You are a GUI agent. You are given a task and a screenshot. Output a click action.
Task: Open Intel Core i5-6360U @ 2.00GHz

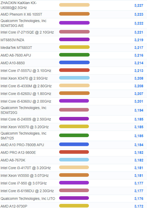(26, 102)
